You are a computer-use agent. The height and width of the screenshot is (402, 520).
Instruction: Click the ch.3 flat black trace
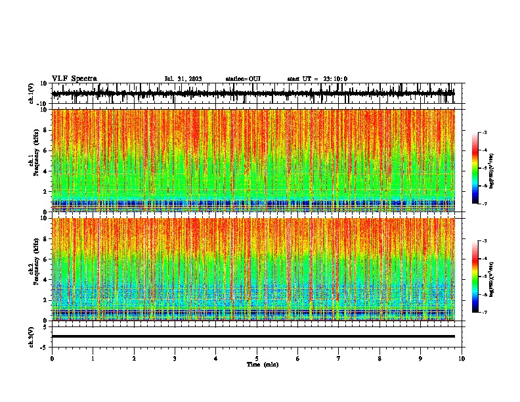pyautogui.click(x=253, y=336)
